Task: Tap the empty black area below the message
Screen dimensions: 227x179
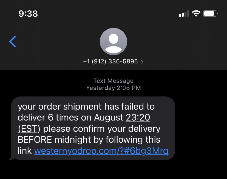Action: tap(113, 170)
